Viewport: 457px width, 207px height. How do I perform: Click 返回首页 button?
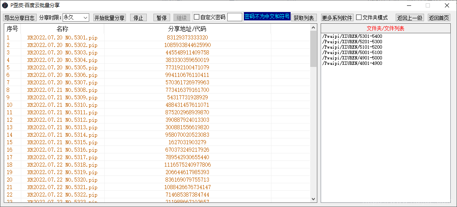coord(439,18)
